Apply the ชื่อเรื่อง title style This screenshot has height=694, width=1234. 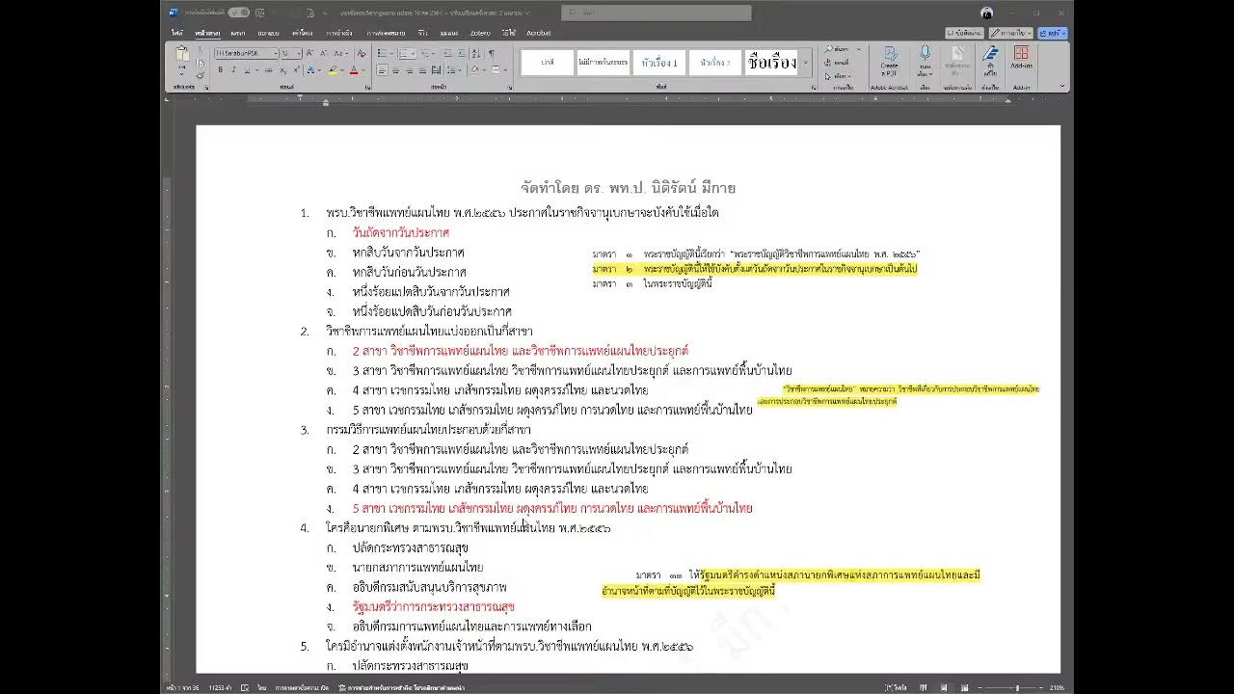click(771, 63)
